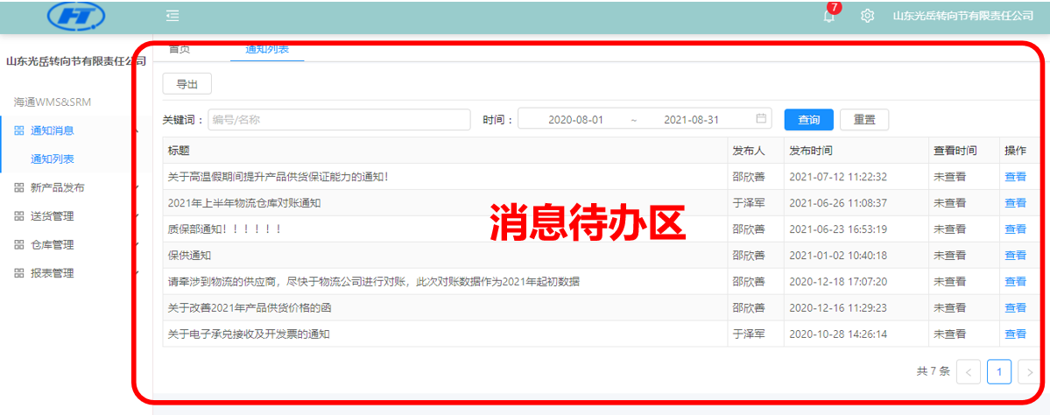The image size is (1050, 415).
Task: Click 查看 for the 保供通知 row
Action: [1015, 256]
